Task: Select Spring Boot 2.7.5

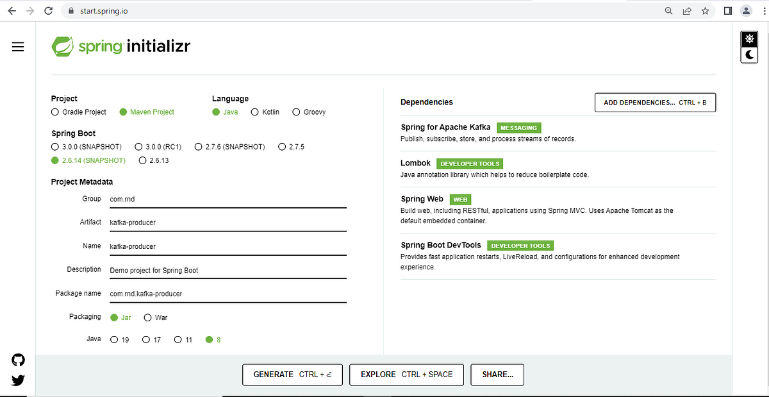Action: click(282, 146)
